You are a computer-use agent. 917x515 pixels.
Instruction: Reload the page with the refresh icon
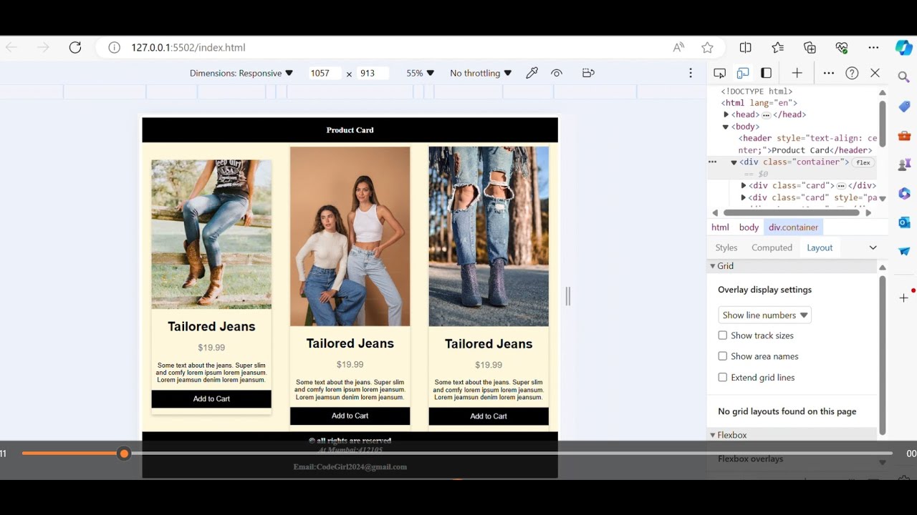(75, 47)
